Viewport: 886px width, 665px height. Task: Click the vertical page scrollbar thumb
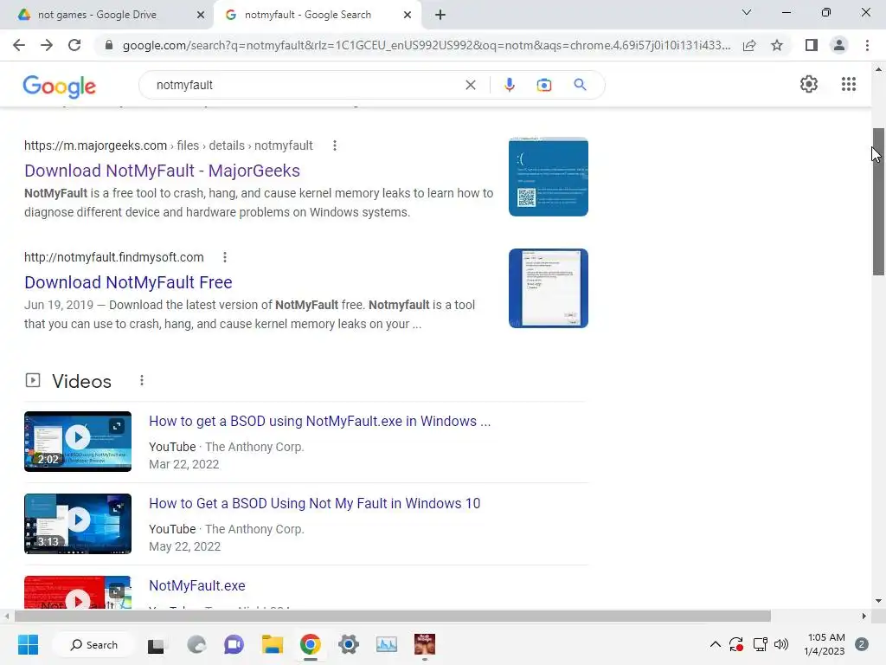[878, 201]
